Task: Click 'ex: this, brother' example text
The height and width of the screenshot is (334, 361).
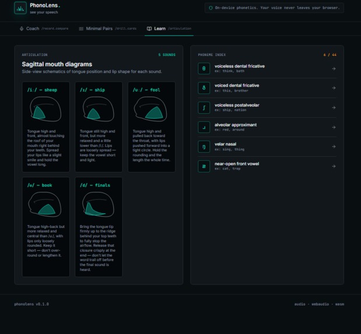Action: pos(232,91)
